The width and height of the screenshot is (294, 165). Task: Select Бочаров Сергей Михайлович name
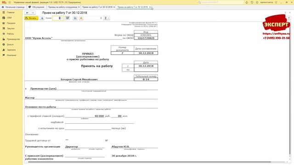click(x=79, y=79)
